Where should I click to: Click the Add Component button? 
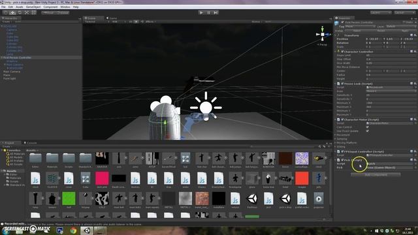click(x=376, y=175)
